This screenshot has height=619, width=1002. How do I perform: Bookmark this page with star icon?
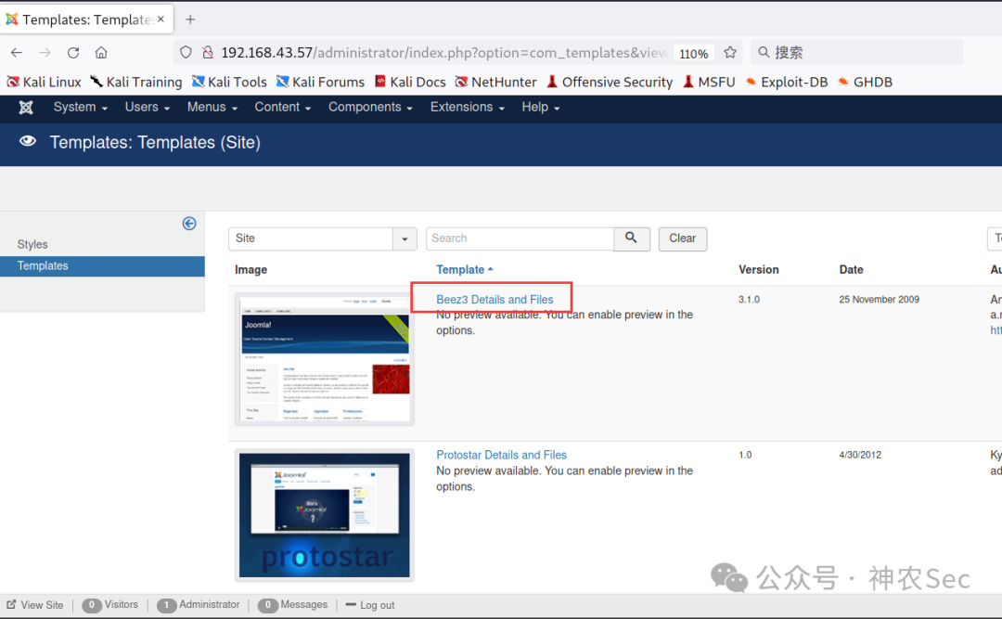click(x=730, y=53)
